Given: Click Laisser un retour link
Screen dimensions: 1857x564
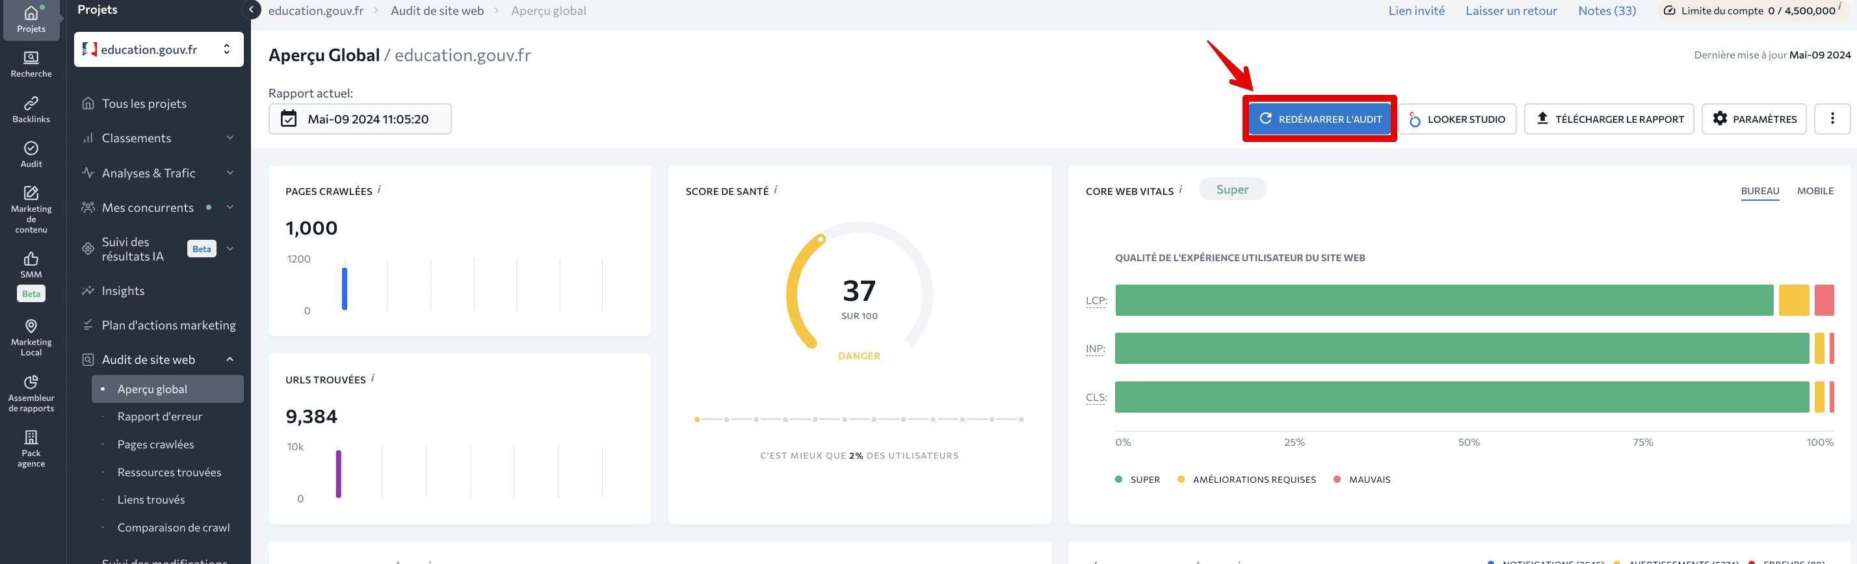Looking at the screenshot, I should coord(1510,11).
